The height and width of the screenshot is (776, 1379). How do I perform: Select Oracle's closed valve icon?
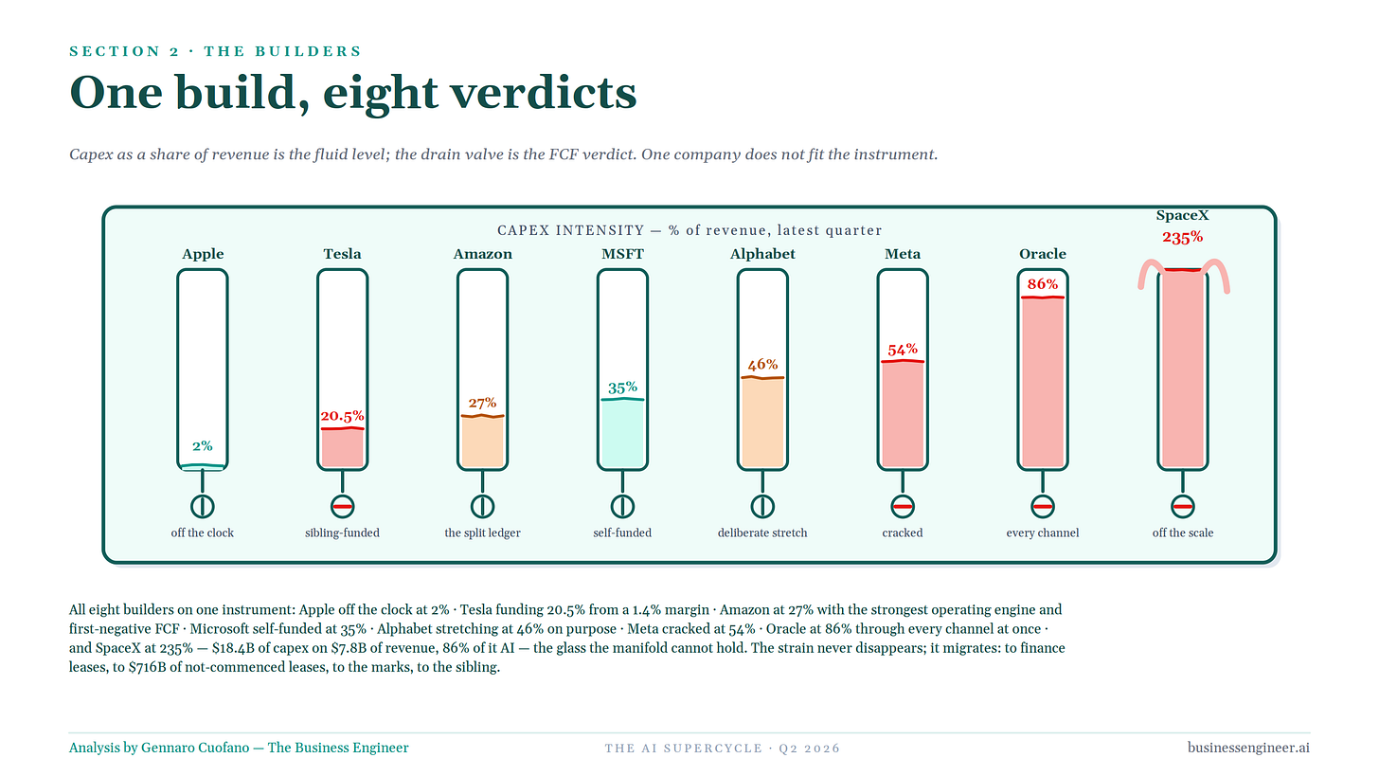1043,506
